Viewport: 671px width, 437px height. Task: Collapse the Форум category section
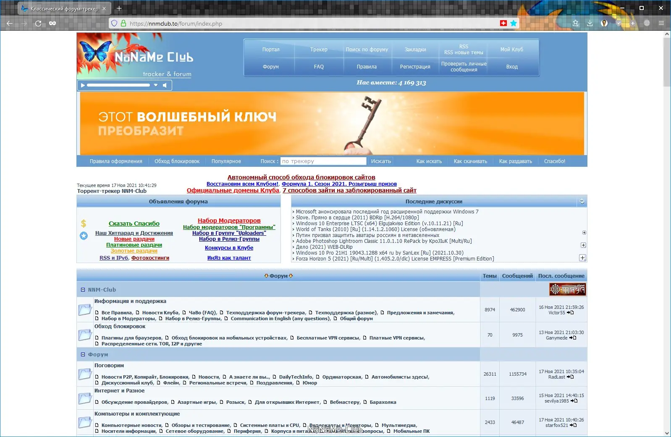coord(83,355)
